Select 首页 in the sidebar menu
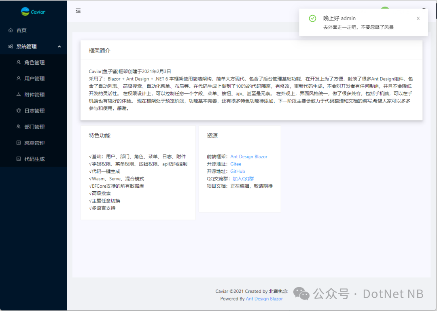The image size is (437, 311). point(21,30)
